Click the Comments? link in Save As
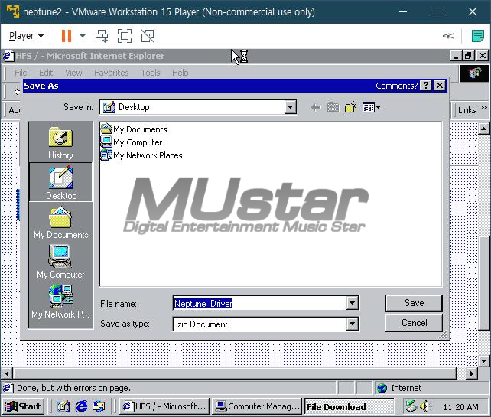The image size is (491, 417). click(396, 86)
